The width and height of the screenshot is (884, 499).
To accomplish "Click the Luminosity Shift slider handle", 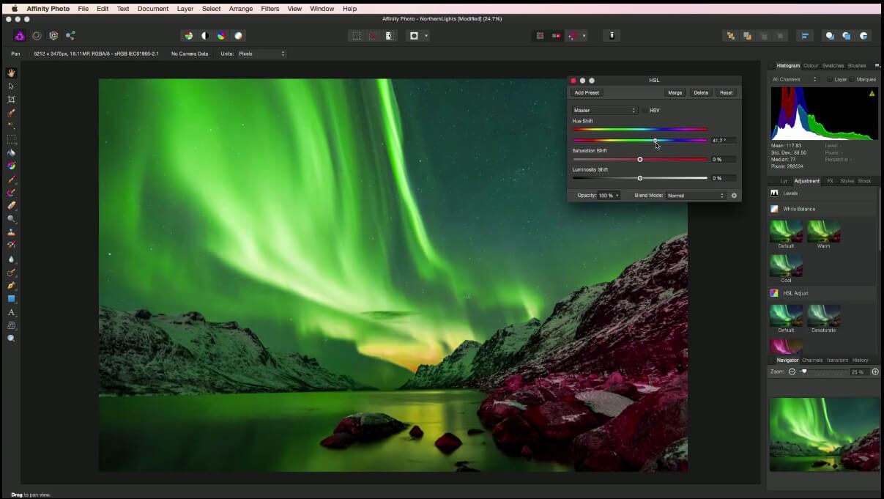I will (x=640, y=178).
